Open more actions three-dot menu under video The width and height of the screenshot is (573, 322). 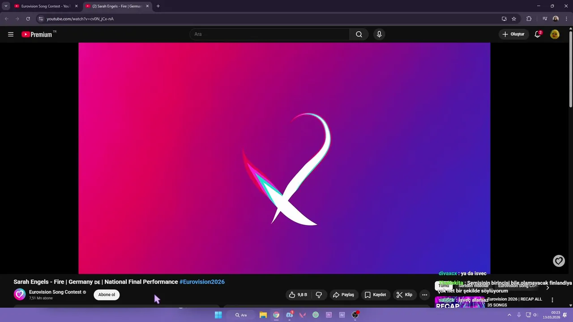point(424,295)
